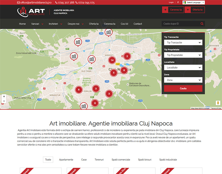Click office@artimobiliarecluj.ro email link
222x174 pixels.
pos(36,3)
